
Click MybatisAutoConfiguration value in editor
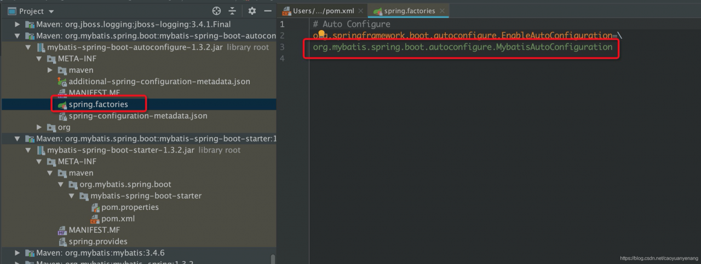(x=463, y=47)
